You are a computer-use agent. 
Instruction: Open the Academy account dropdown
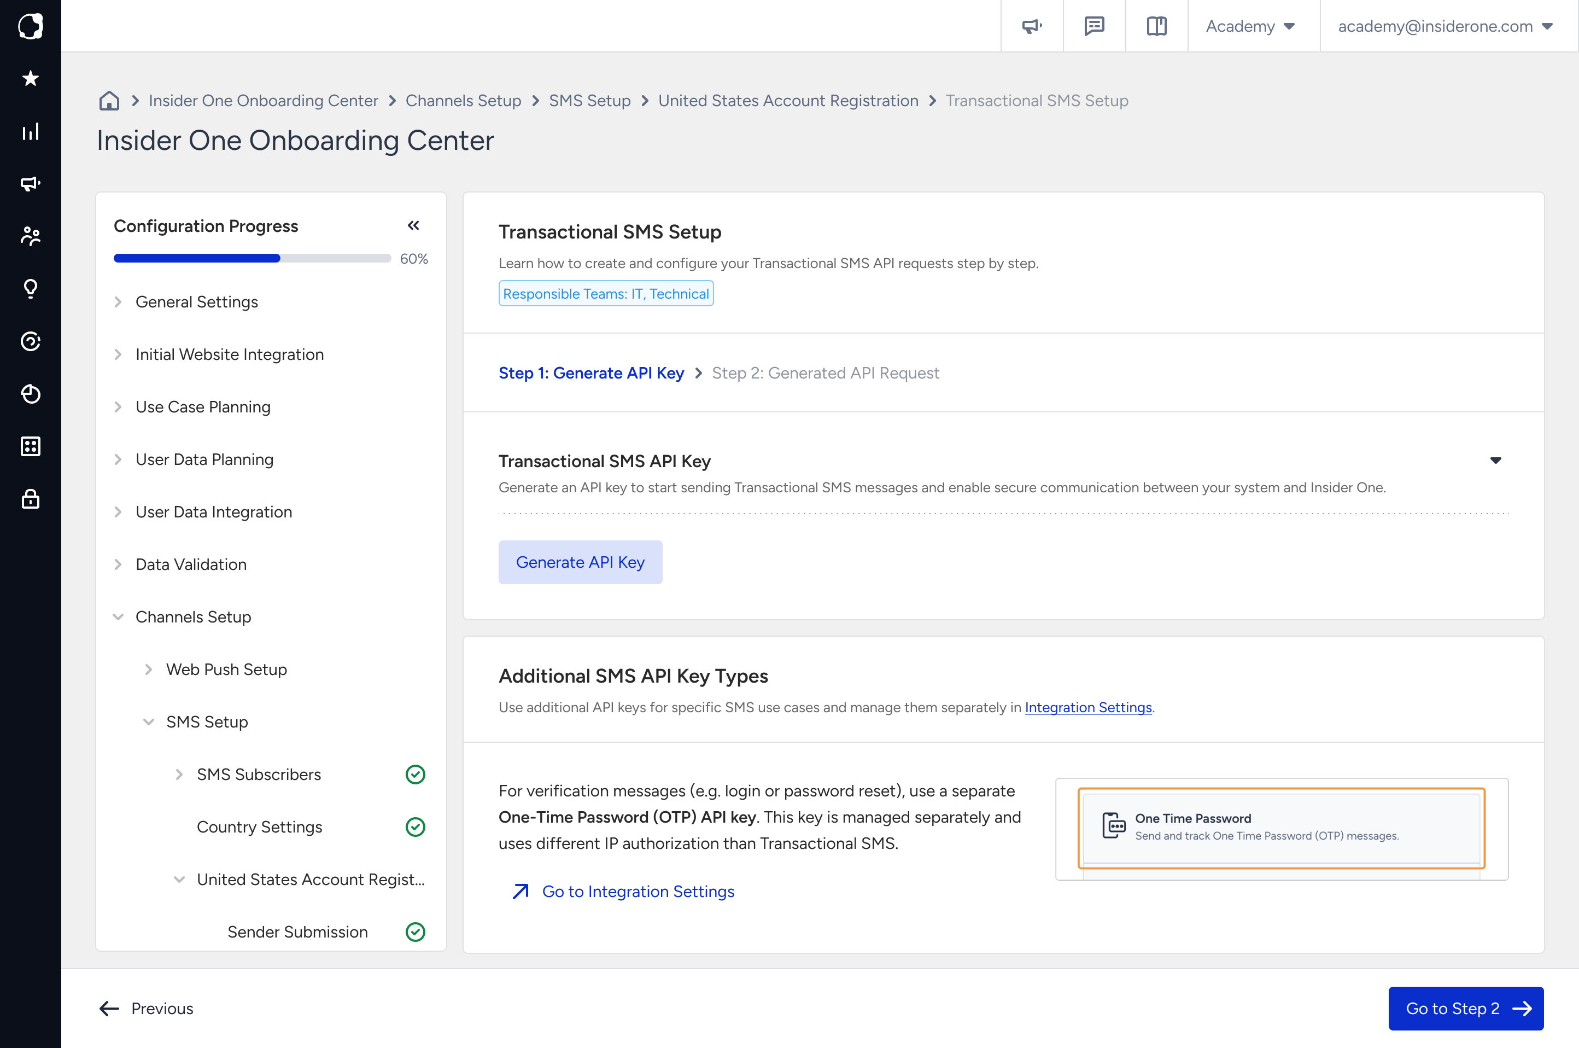[1251, 26]
